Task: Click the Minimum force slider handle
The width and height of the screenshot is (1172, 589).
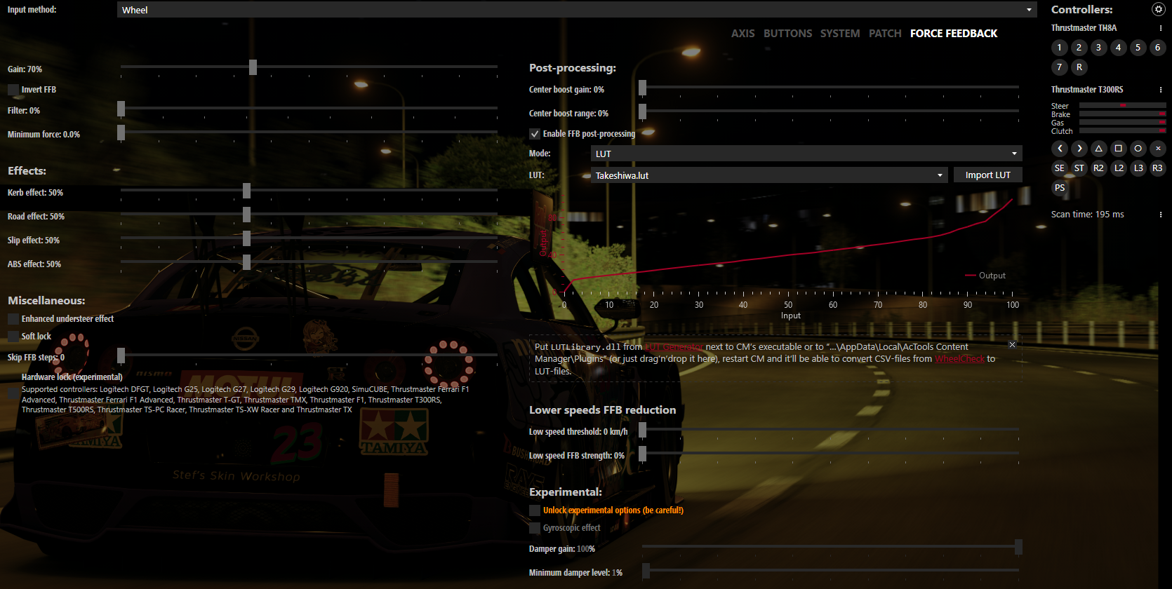Action: [121, 133]
